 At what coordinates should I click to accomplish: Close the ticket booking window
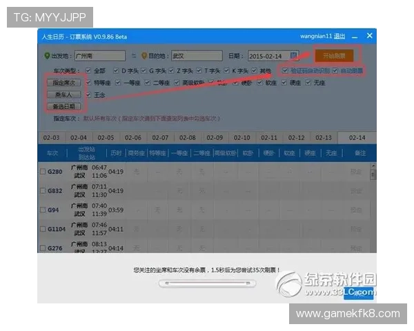coord(369,36)
